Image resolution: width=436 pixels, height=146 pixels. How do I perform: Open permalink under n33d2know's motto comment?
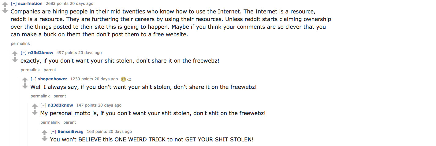click(x=50, y=122)
